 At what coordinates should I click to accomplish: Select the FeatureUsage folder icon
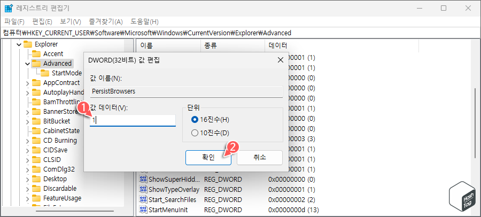click(x=36, y=198)
